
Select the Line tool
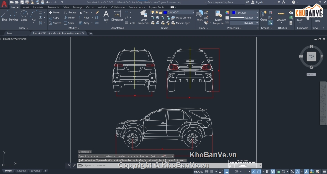click(4, 16)
